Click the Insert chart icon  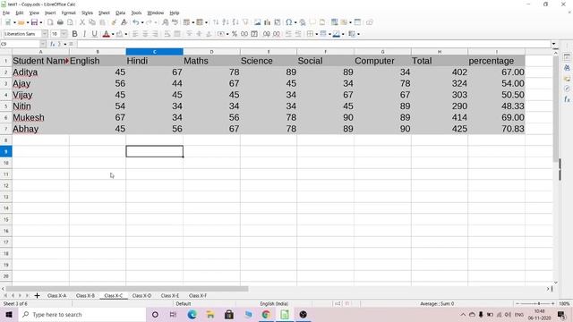tap(268, 22)
